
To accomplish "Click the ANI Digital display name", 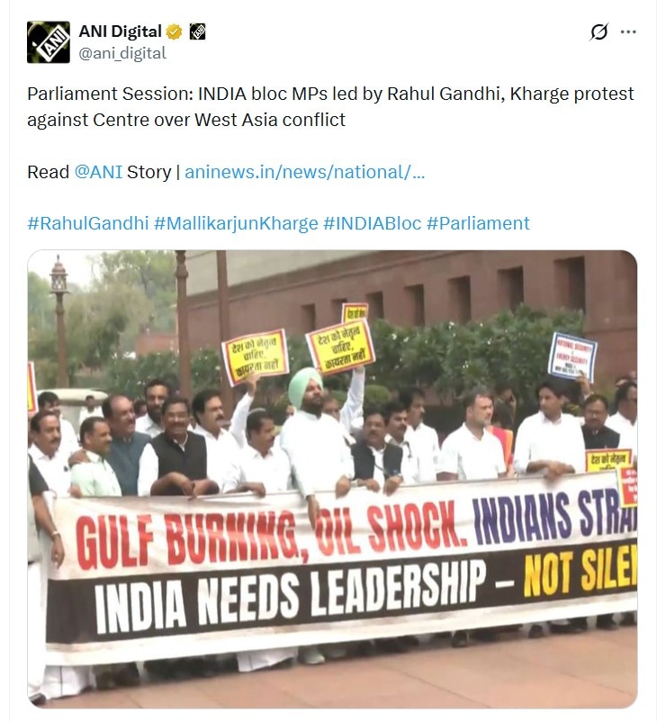I will click(121, 32).
